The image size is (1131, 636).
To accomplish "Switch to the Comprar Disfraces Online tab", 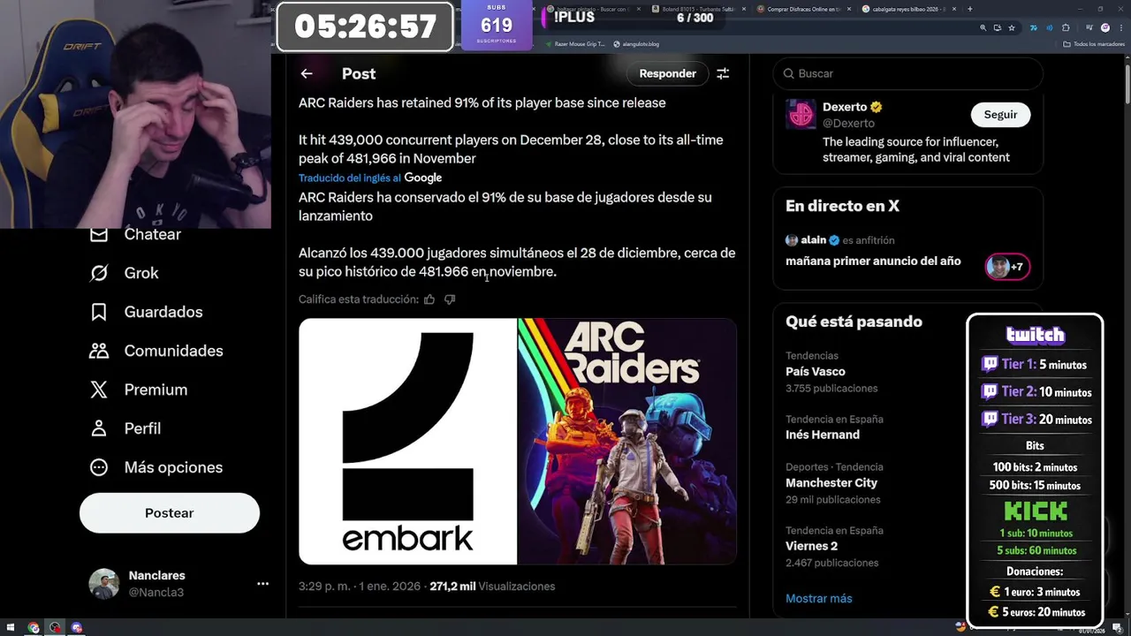I will tap(804, 9).
